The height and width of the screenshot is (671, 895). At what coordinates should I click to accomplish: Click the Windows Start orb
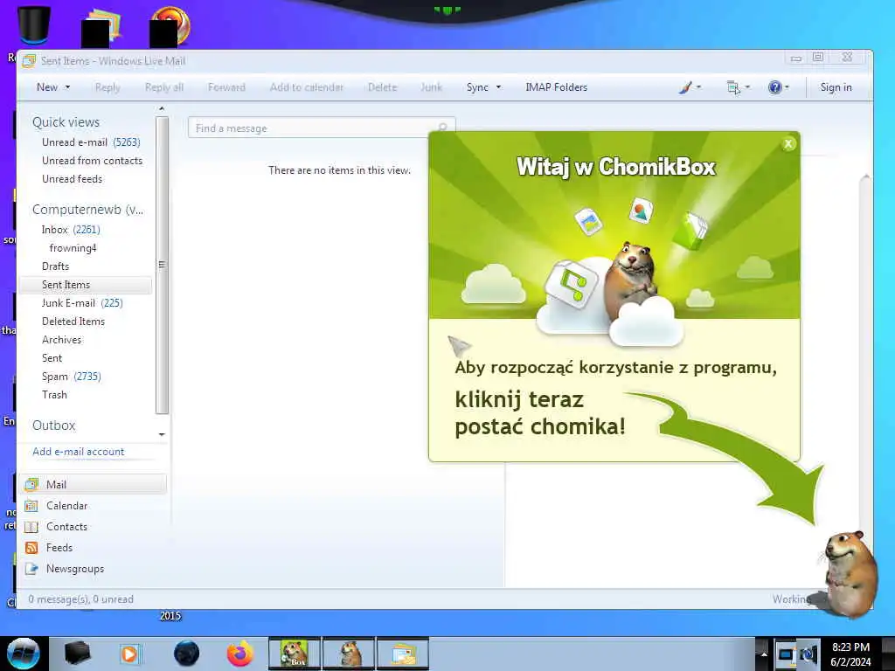coord(24,654)
